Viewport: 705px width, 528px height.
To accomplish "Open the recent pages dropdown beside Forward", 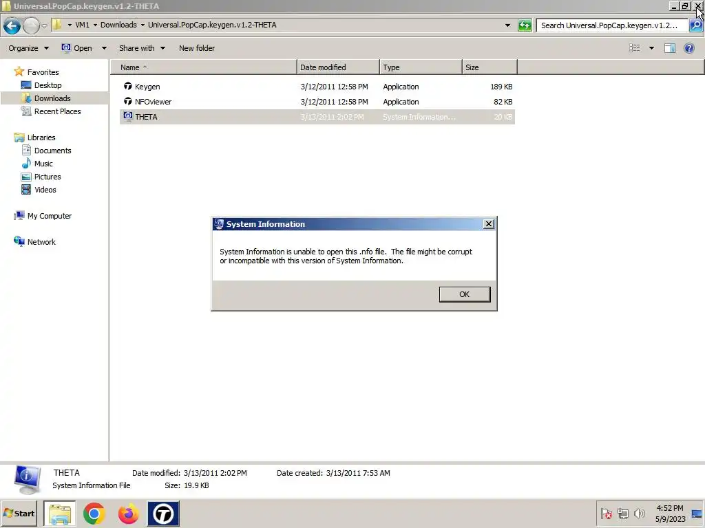I will (44, 25).
